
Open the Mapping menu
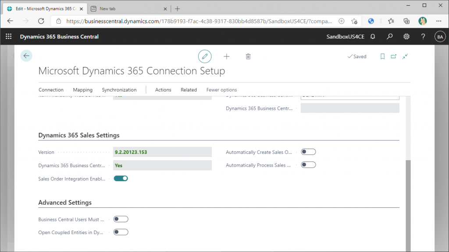(83, 90)
